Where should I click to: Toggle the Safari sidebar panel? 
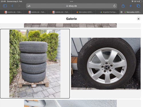point(5,6)
